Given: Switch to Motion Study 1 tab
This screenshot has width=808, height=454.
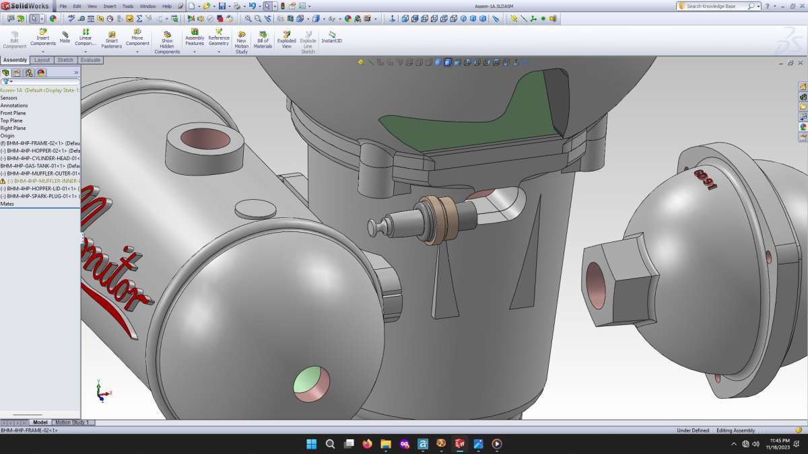Looking at the screenshot, I should pos(72,422).
